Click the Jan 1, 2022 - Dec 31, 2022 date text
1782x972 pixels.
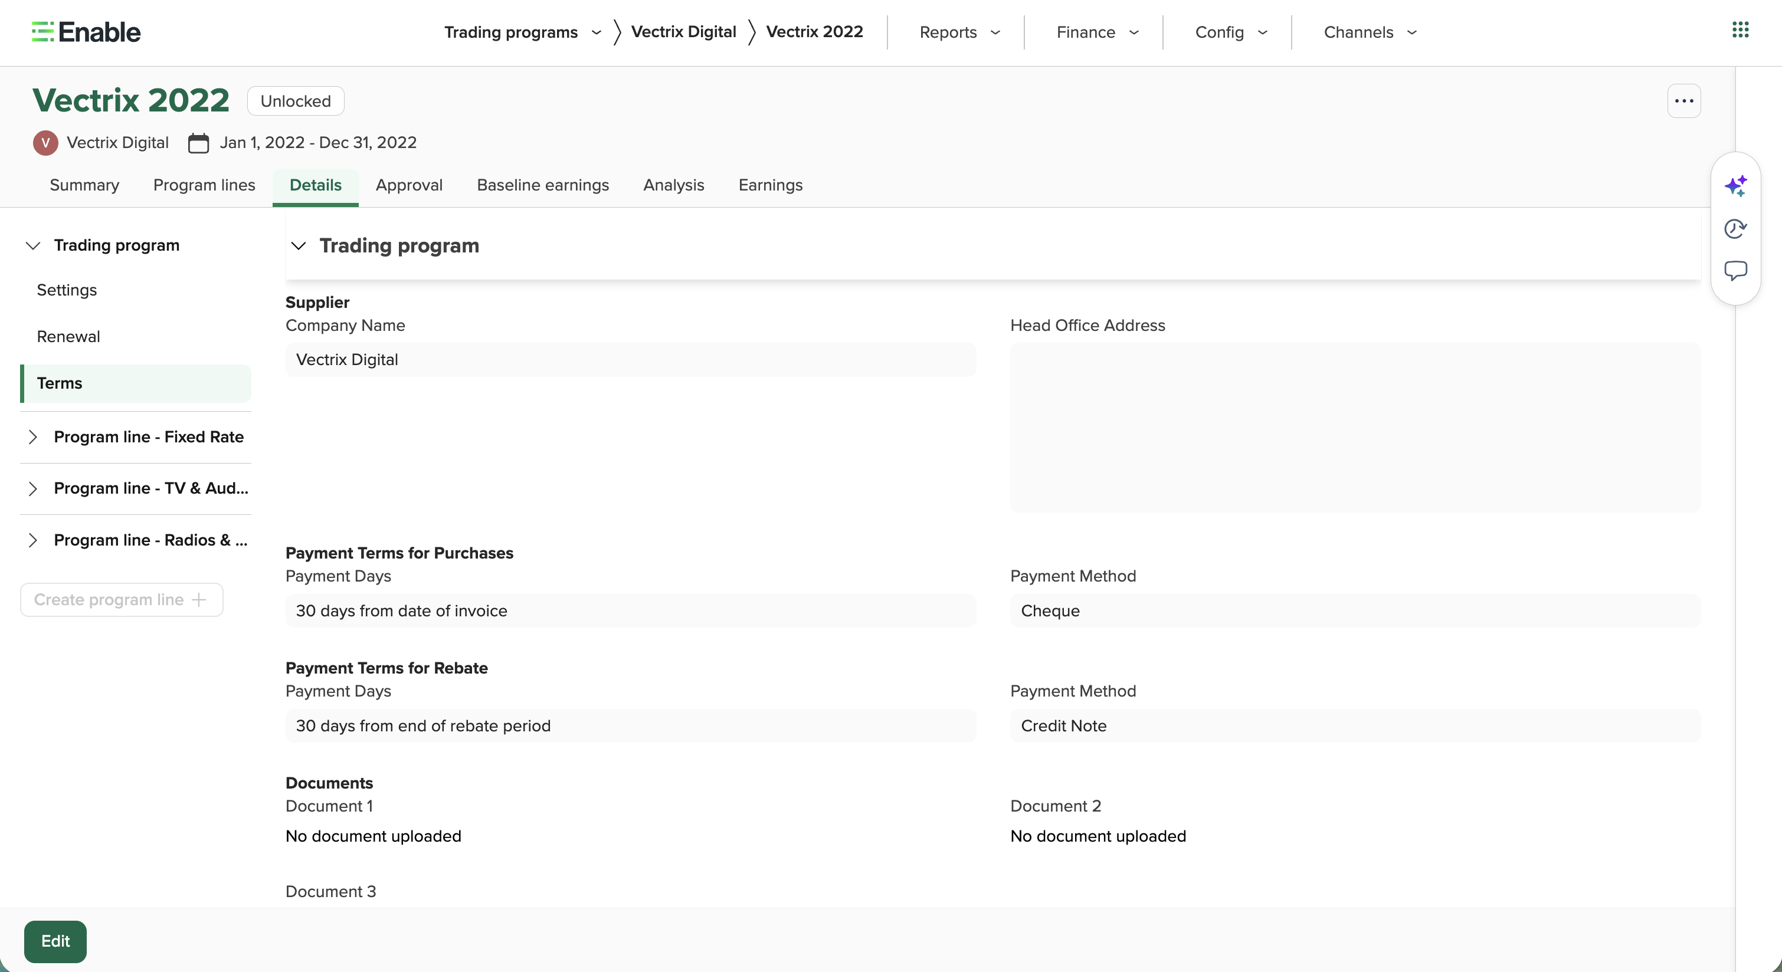click(318, 143)
